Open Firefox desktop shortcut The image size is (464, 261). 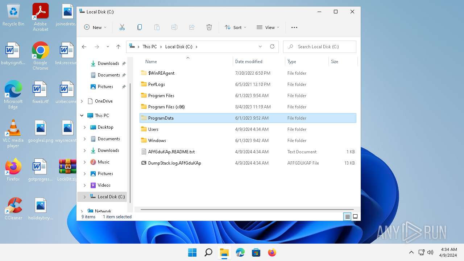13,170
